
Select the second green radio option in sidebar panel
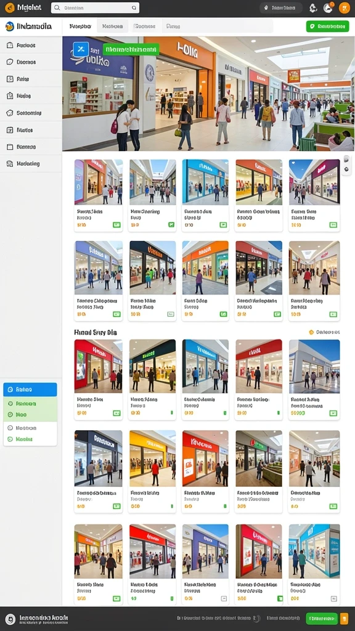point(10,415)
